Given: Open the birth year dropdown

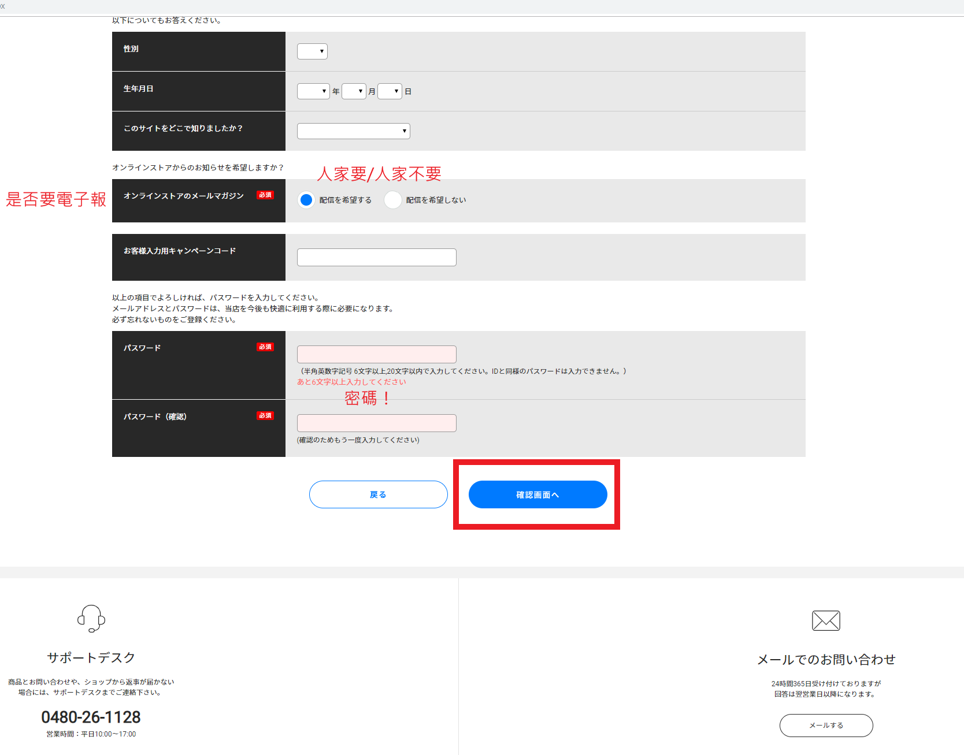Looking at the screenshot, I should pyautogui.click(x=313, y=91).
